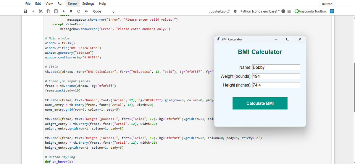355x164 pixels.
Task: Click the 'def on_hover(e):' line
Action: (60, 162)
